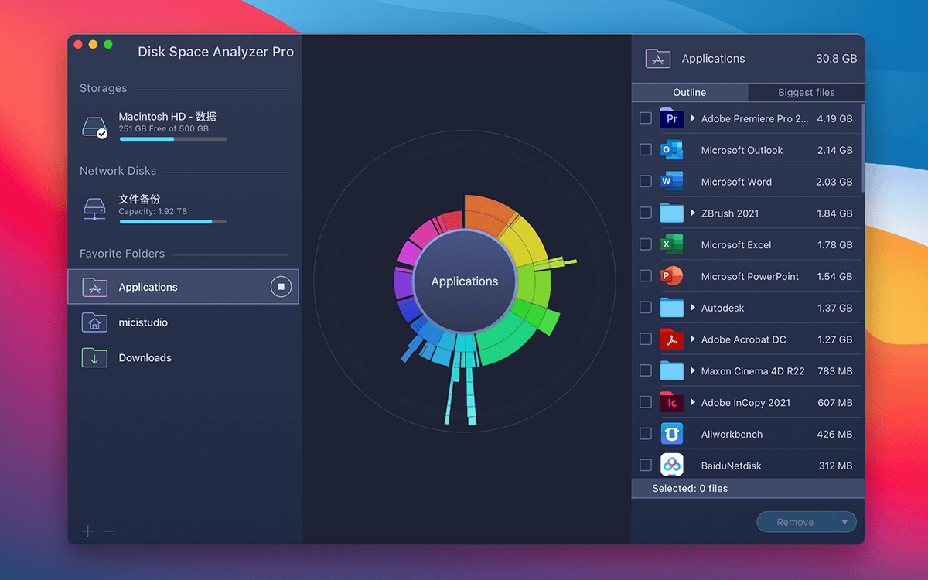Click the 文件备份 network disk icon
928x580 pixels.
pyautogui.click(x=94, y=209)
